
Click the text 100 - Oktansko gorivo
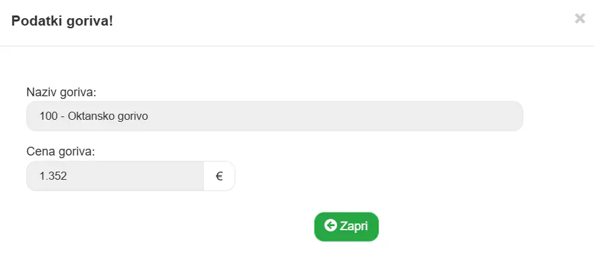click(x=94, y=116)
